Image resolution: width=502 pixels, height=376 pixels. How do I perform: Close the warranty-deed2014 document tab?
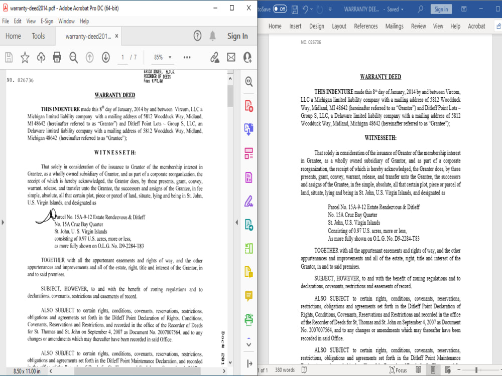(116, 36)
